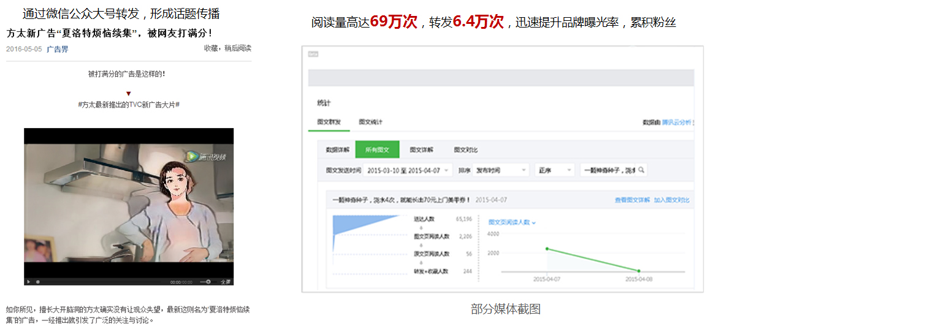The image size is (927, 329).
Task: Click the video play button
Action: click(x=28, y=282)
